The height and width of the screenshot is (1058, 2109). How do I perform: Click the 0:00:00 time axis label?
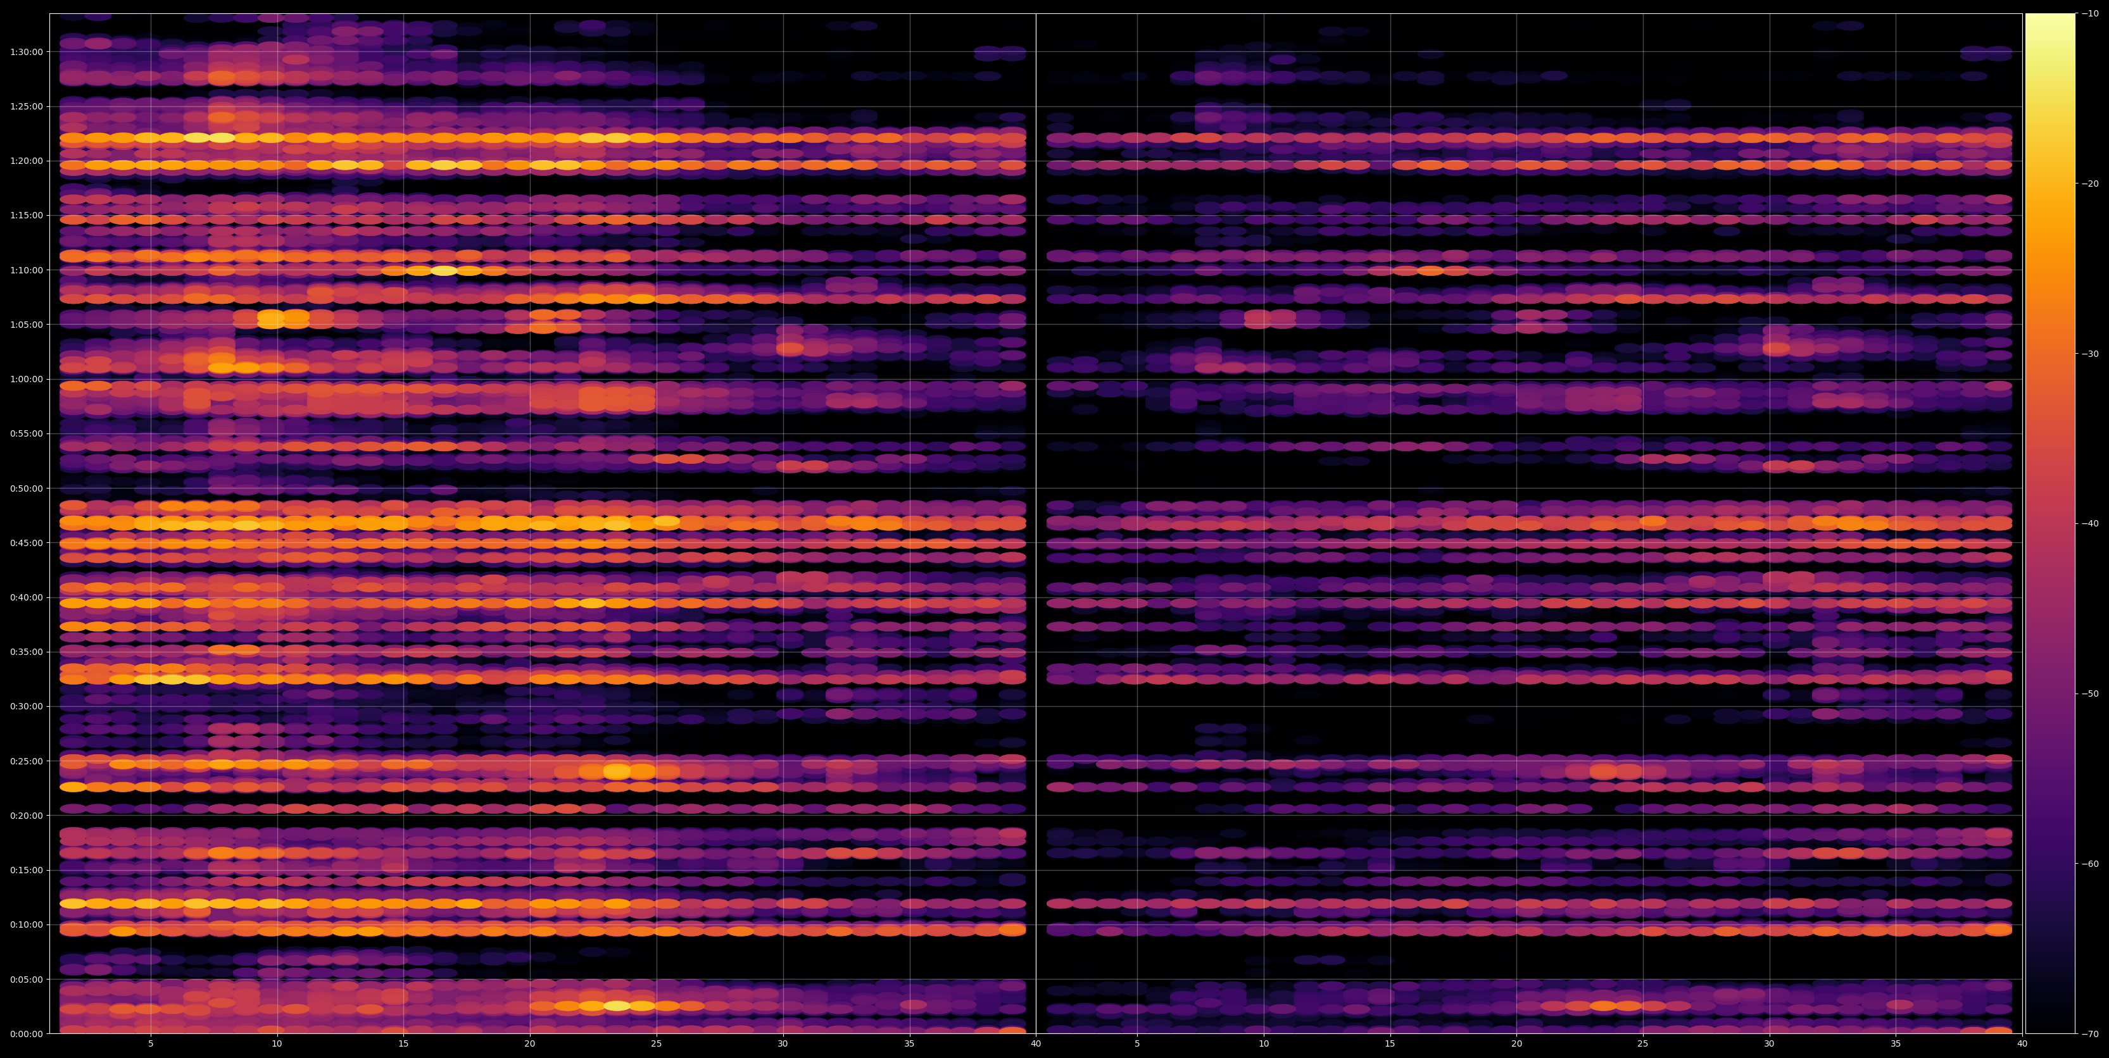pos(26,1033)
